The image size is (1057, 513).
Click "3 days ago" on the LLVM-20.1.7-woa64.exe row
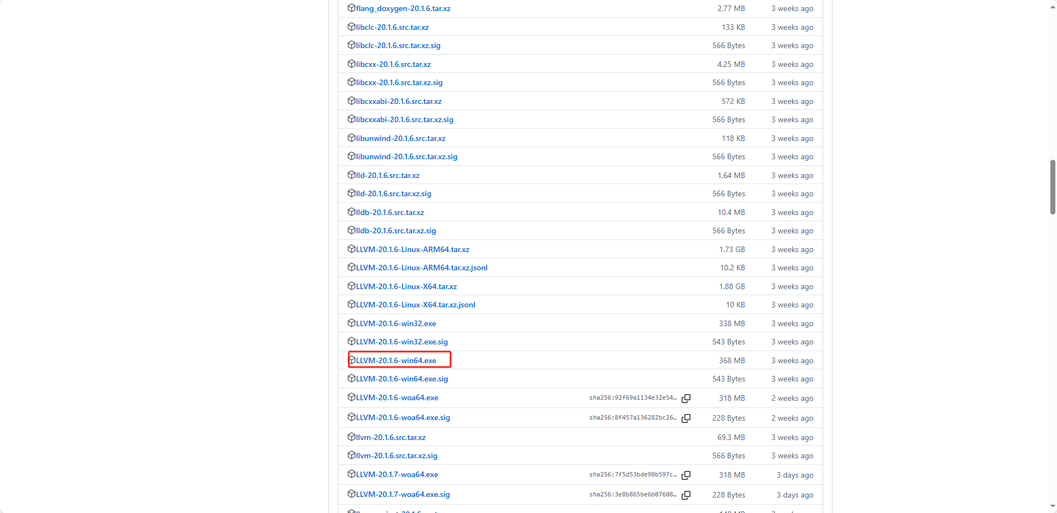[x=795, y=475]
